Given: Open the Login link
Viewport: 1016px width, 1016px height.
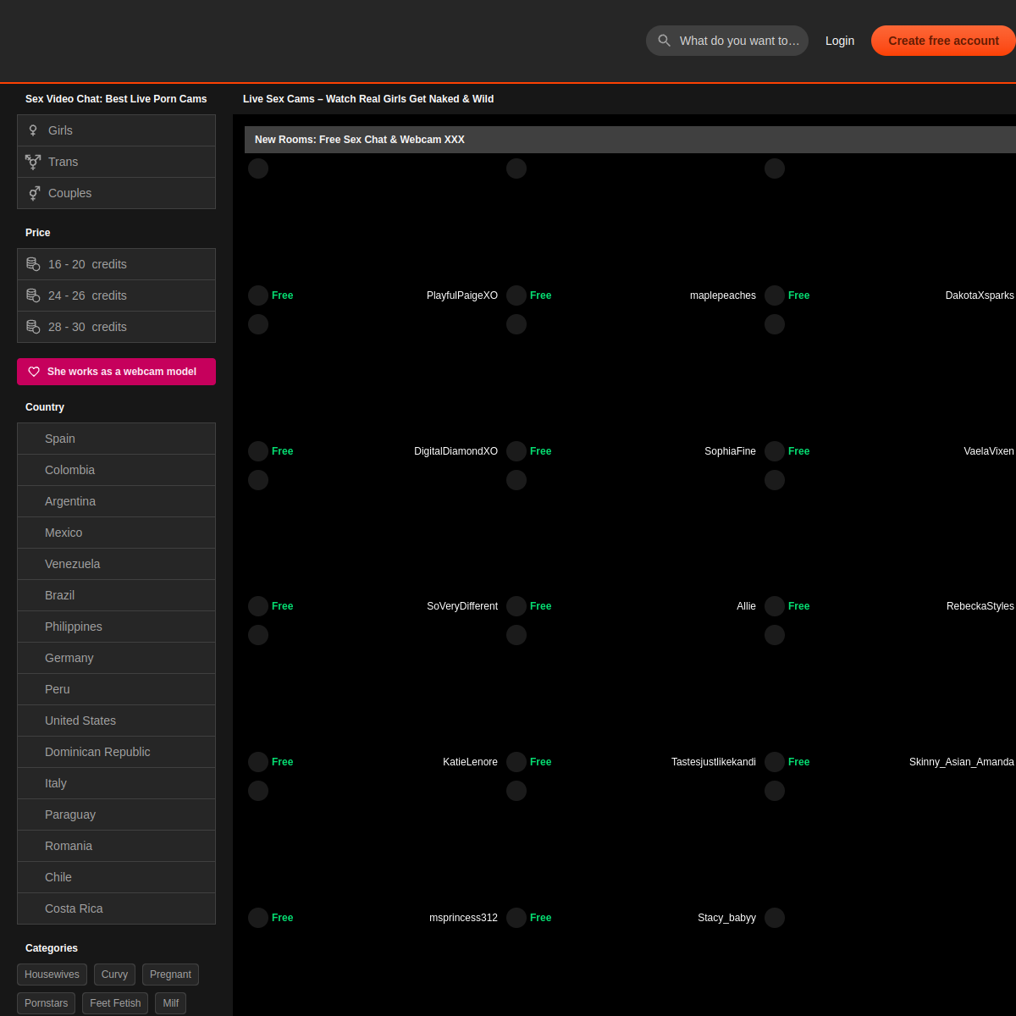Looking at the screenshot, I should click(x=839, y=41).
